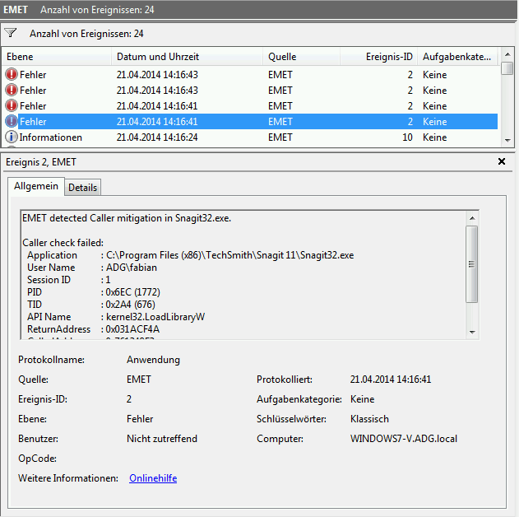Click the info icon beside Informationen row
The image size is (519, 517).
[12, 137]
